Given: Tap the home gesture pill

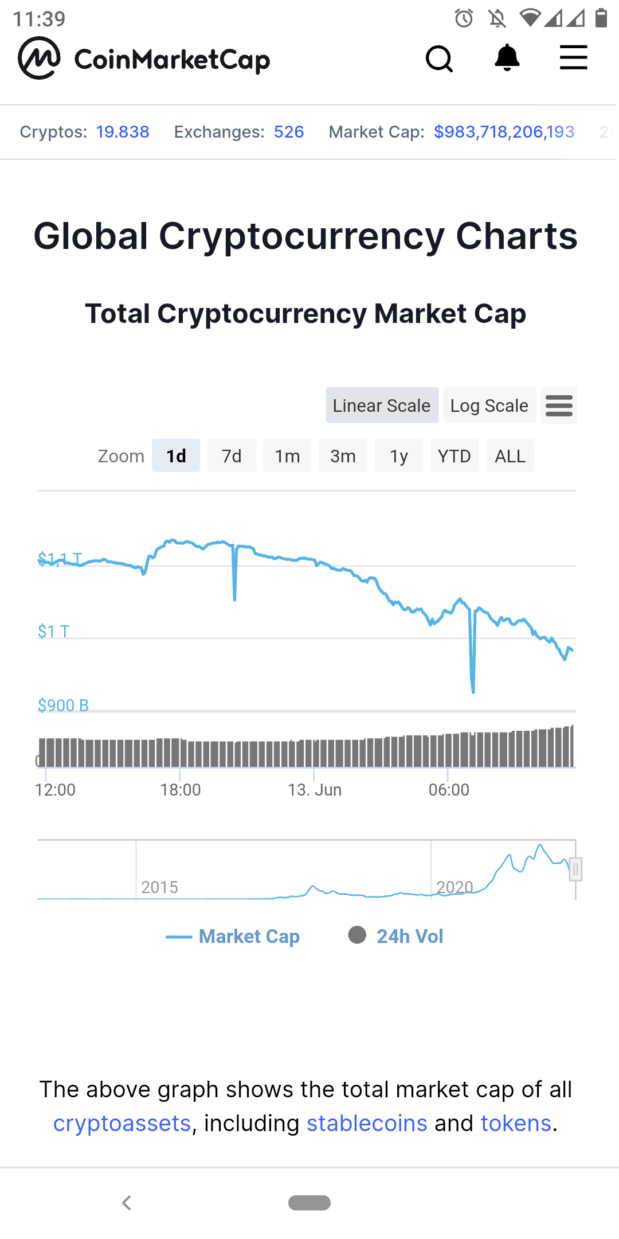Looking at the screenshot, I should point(309,1203).
